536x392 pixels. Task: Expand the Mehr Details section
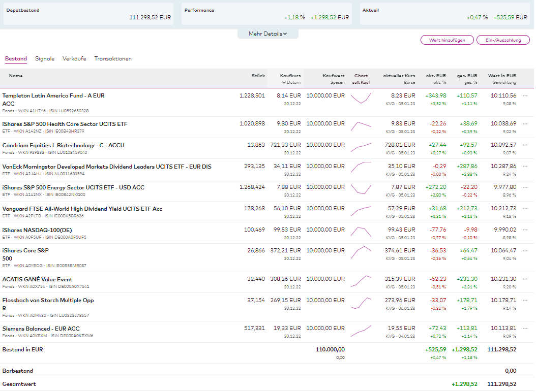(x=267, y=34)
